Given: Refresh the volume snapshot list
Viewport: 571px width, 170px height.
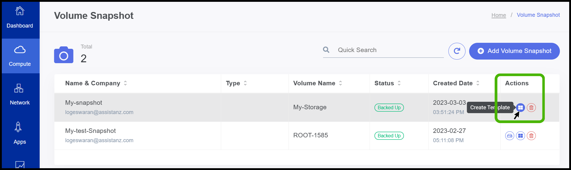Looking at the screenshot, I should (457, 51).
